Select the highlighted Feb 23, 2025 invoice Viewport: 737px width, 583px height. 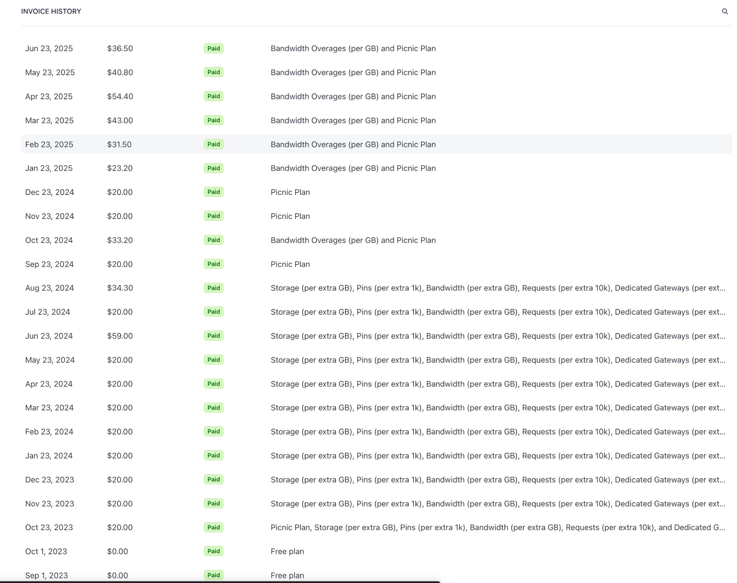point(49,145)
